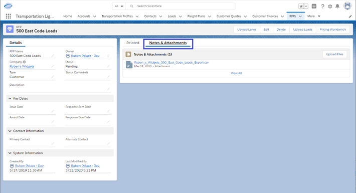Viewport: 356px width, 193px height.
Task: Open the Ruben's Widgets company link
Action: (x=22, y=66)
